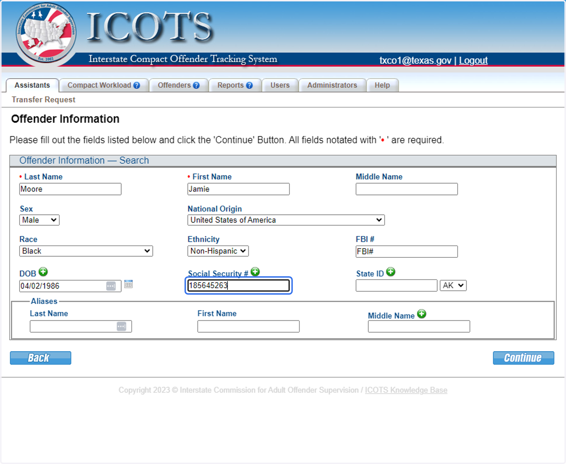Viewport: 566px width, 464px height.
Task: Click the Logout link
Action: coord(473,60)
